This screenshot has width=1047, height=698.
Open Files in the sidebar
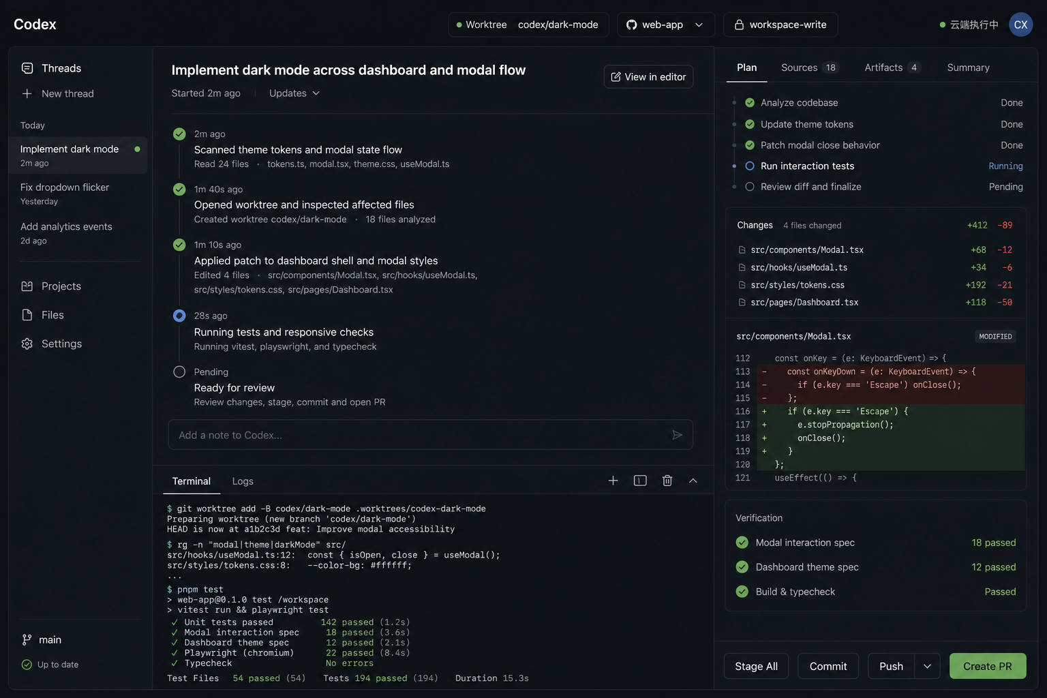[42, 315]
